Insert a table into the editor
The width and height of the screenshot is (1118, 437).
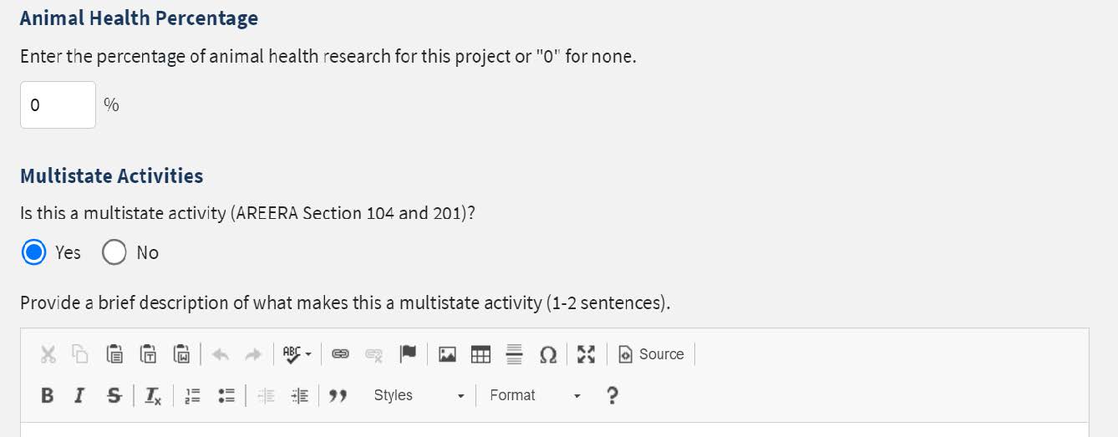click(x=480, y=354)
